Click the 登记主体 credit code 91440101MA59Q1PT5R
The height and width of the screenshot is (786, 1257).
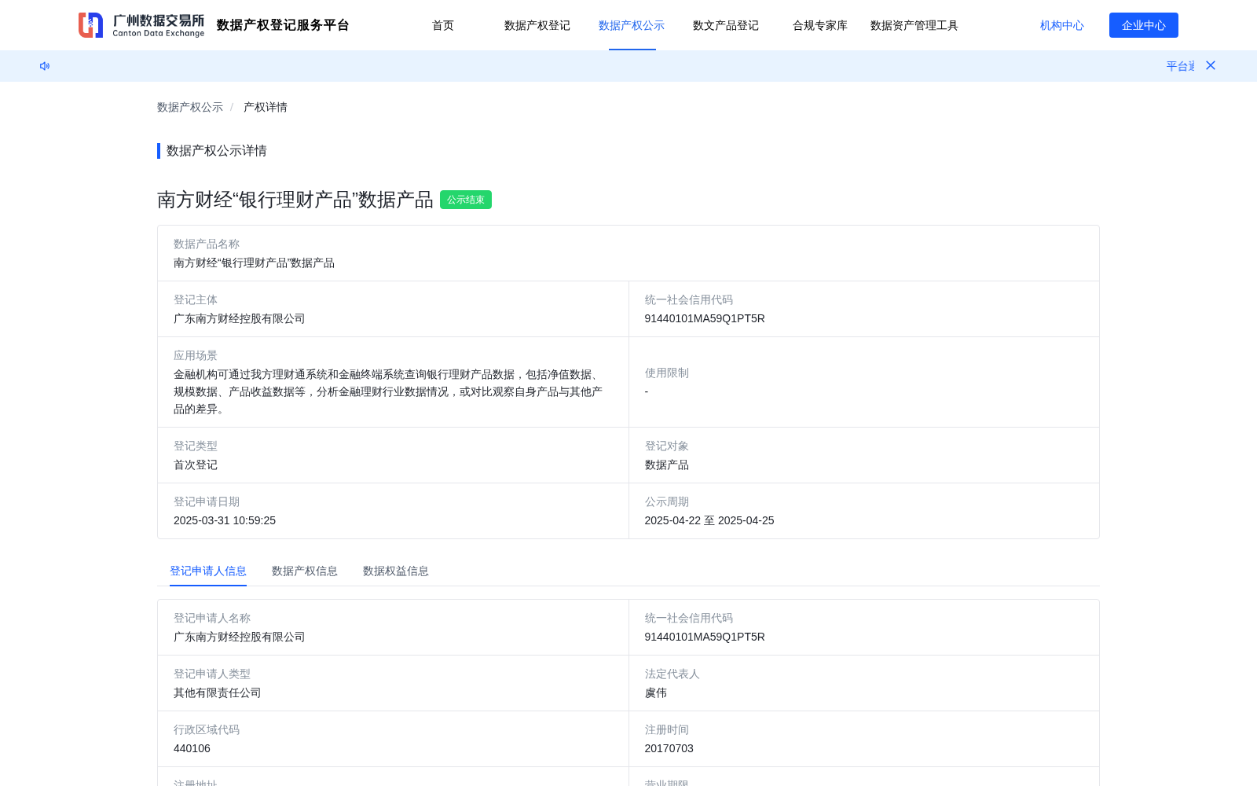[x=705, y=318]
